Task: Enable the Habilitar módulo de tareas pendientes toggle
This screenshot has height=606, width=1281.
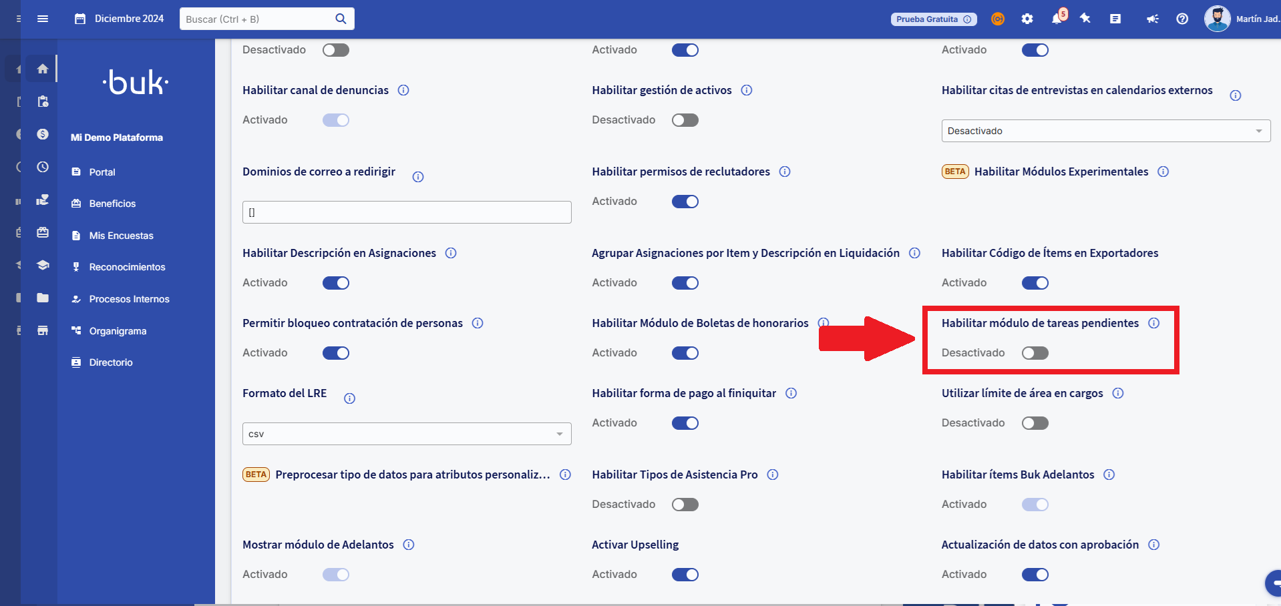Action: pyautogui.click(x=1035, y=353)
